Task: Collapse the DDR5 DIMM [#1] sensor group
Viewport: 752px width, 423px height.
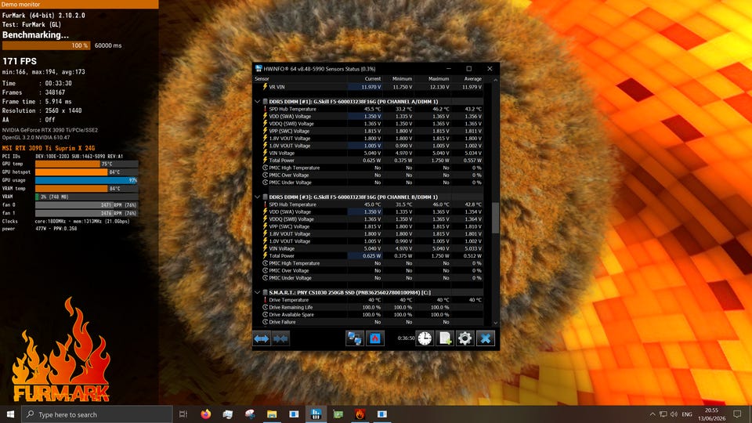Action: pyautogui.click(x=258, y=102)
